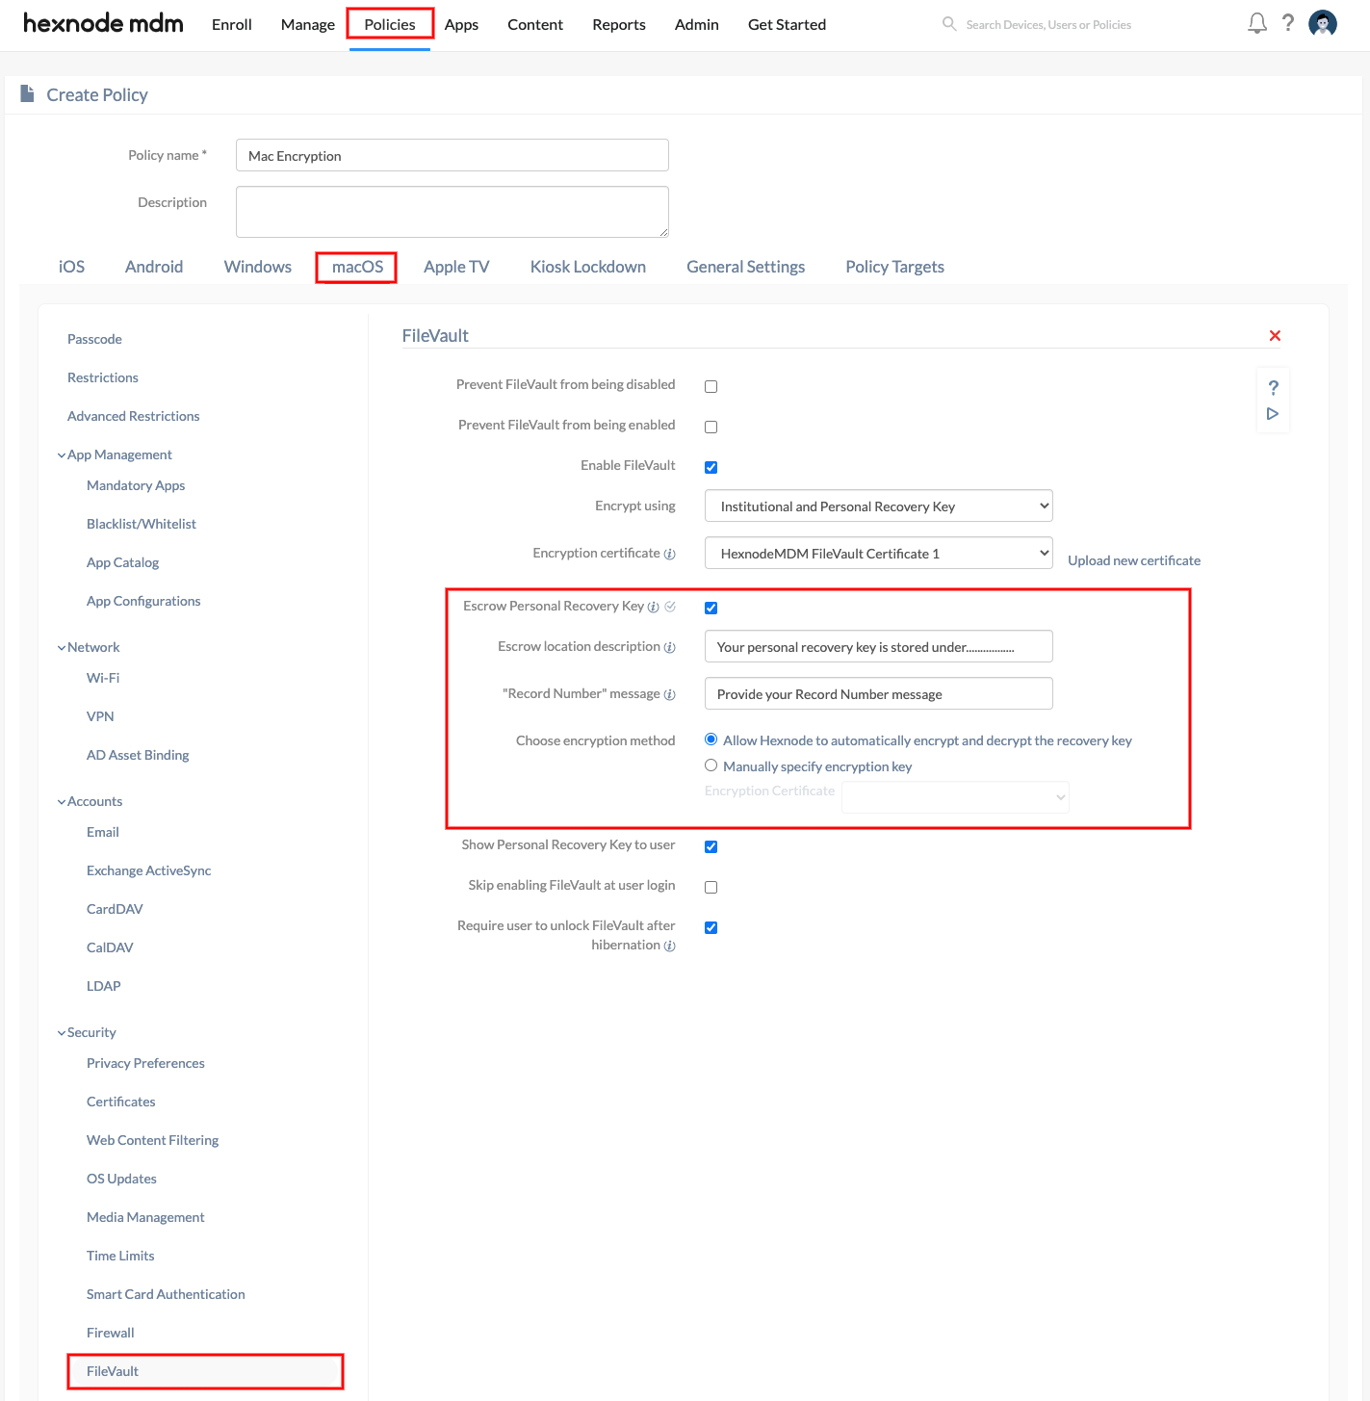Open the Wi-Fi configuration
1370x1401 pixels.
click(x=103, y=678)
